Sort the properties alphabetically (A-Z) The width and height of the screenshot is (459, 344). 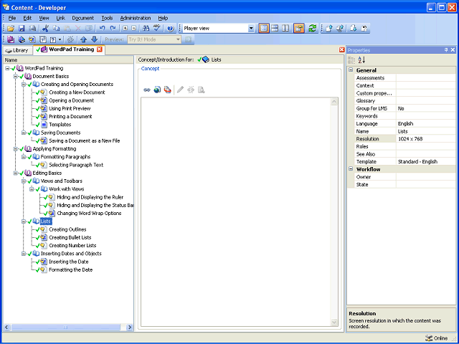(361, 60)
